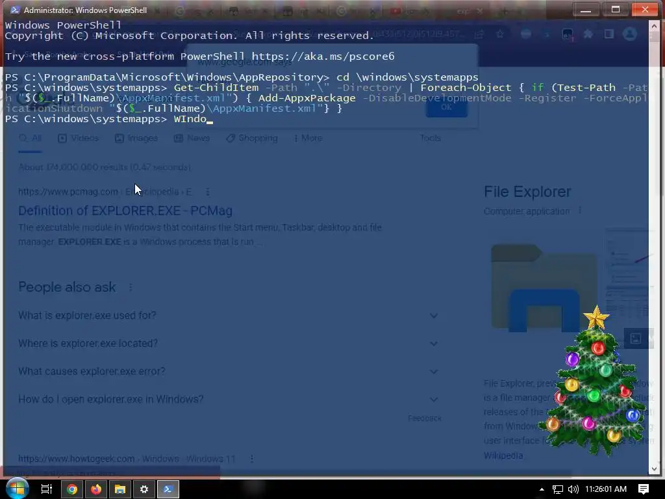Click the Feedback link in Chrome
This screenshot has width=665, height=499.
click(x=425, y=418)
